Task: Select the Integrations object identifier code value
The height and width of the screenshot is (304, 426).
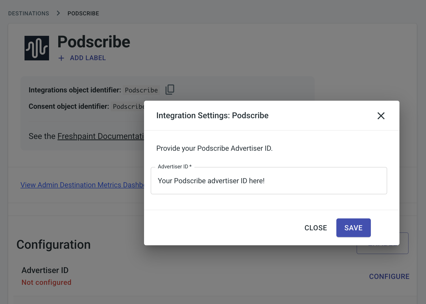Action: [x=141, y=90]
